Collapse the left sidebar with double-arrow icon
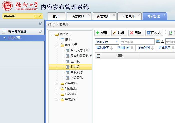This screenshot has height=123, width=175. (40, 24)
